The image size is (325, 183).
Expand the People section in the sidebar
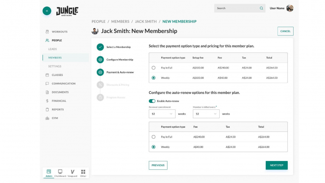point(57,40)
